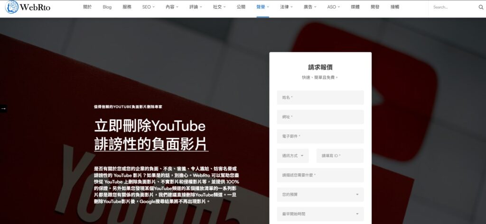The height and width of the screenshot is (224, 486).
Task: Click the 網址 input field
Action: pos(320,117)
